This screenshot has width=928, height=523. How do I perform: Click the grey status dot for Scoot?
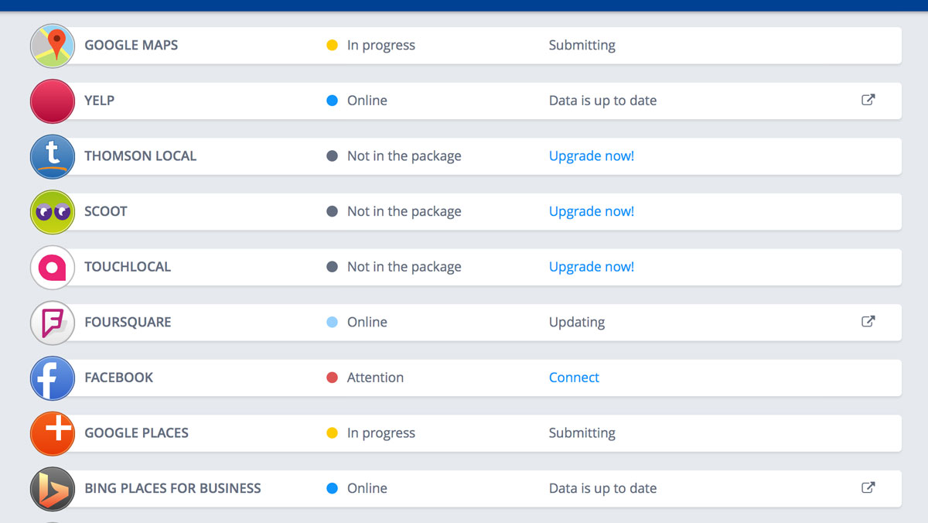point(333,211)
